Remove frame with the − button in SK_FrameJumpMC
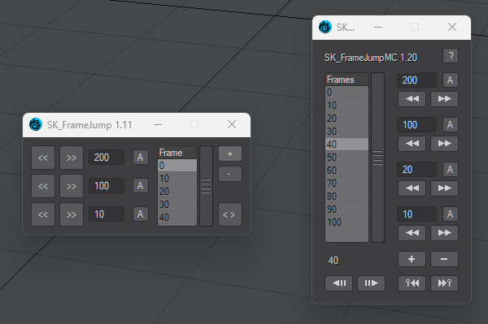Image resolution: width=488 pixels, height=324 pixels. pos(444,259)
